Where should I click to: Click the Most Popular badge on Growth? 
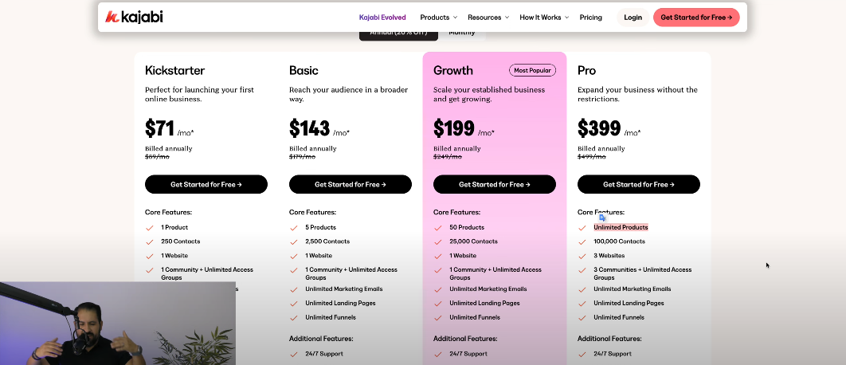click(532, 70)
